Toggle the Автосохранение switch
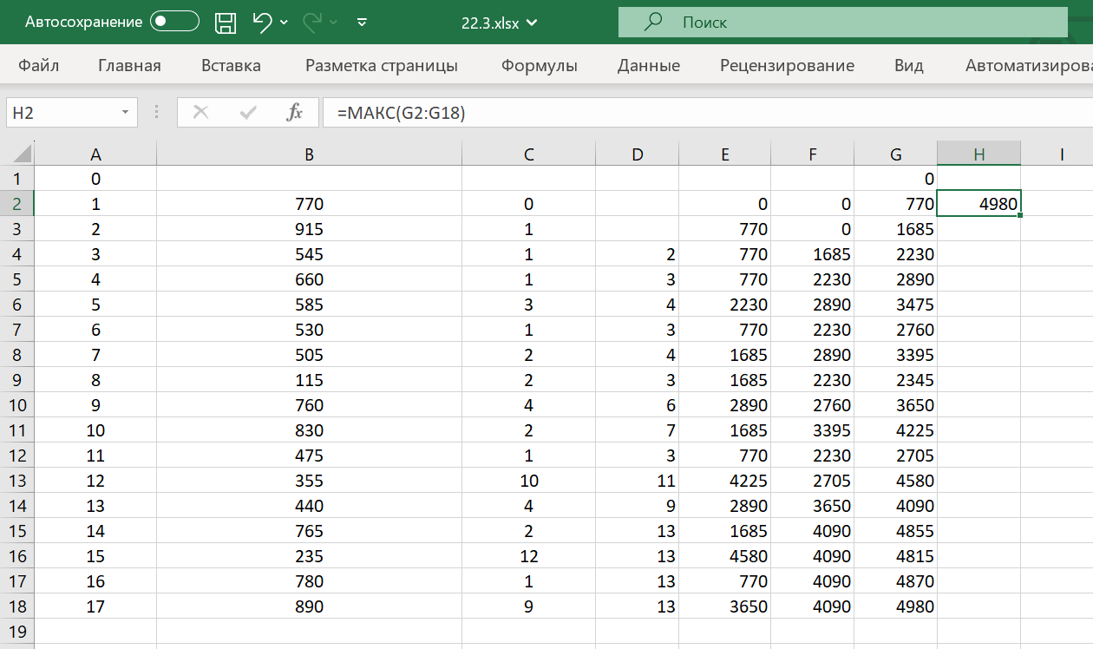 [174, 23]
